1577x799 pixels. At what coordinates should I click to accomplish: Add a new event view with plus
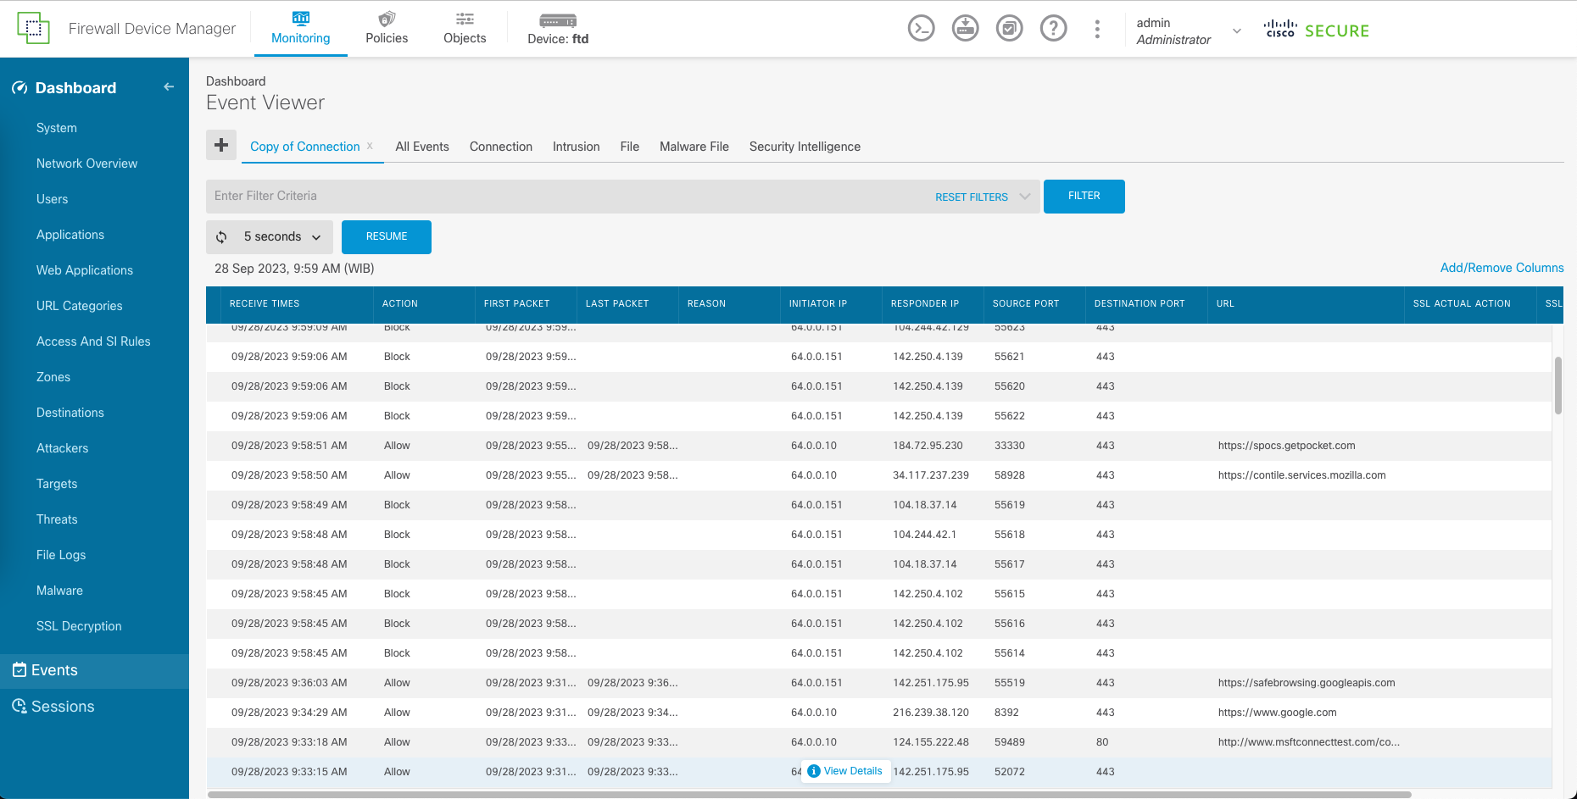pos(221,145)
